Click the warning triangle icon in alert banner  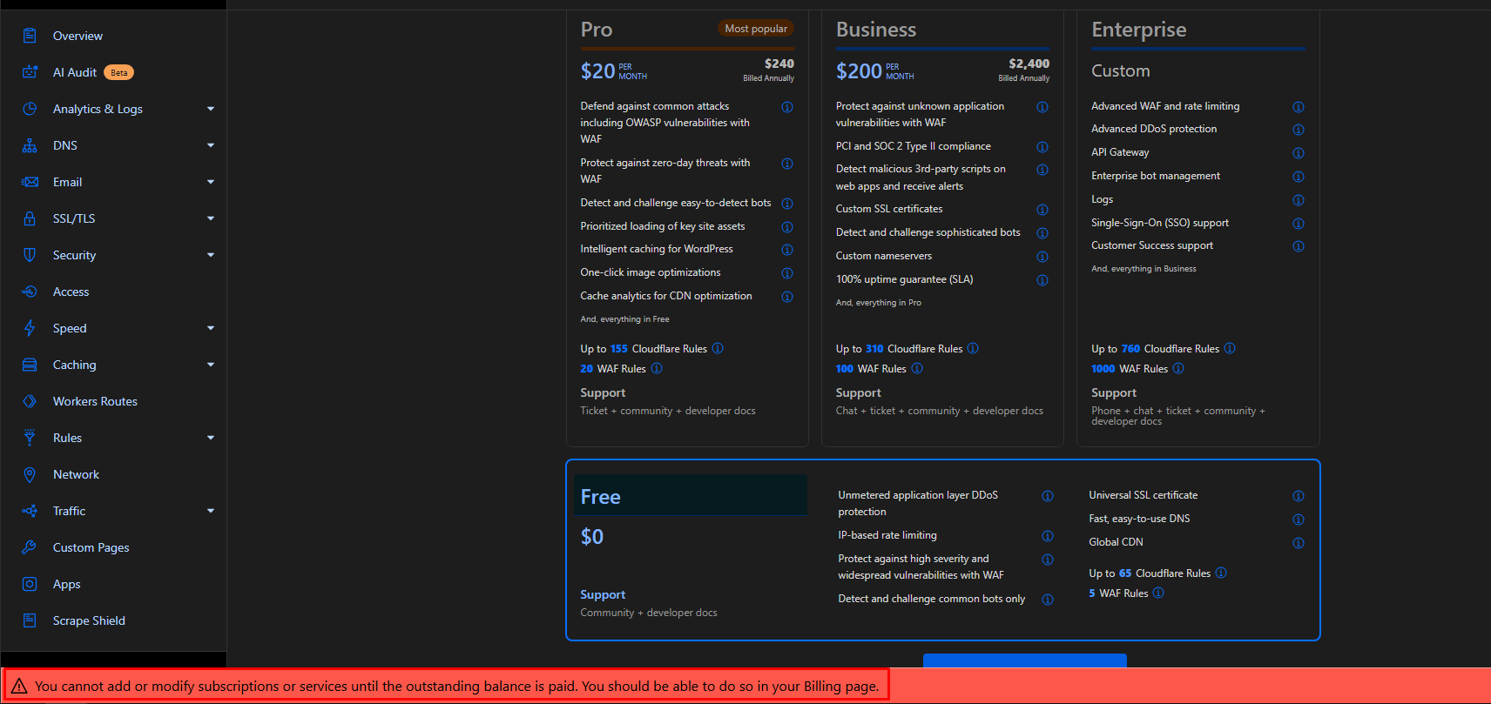pos(19,686)
